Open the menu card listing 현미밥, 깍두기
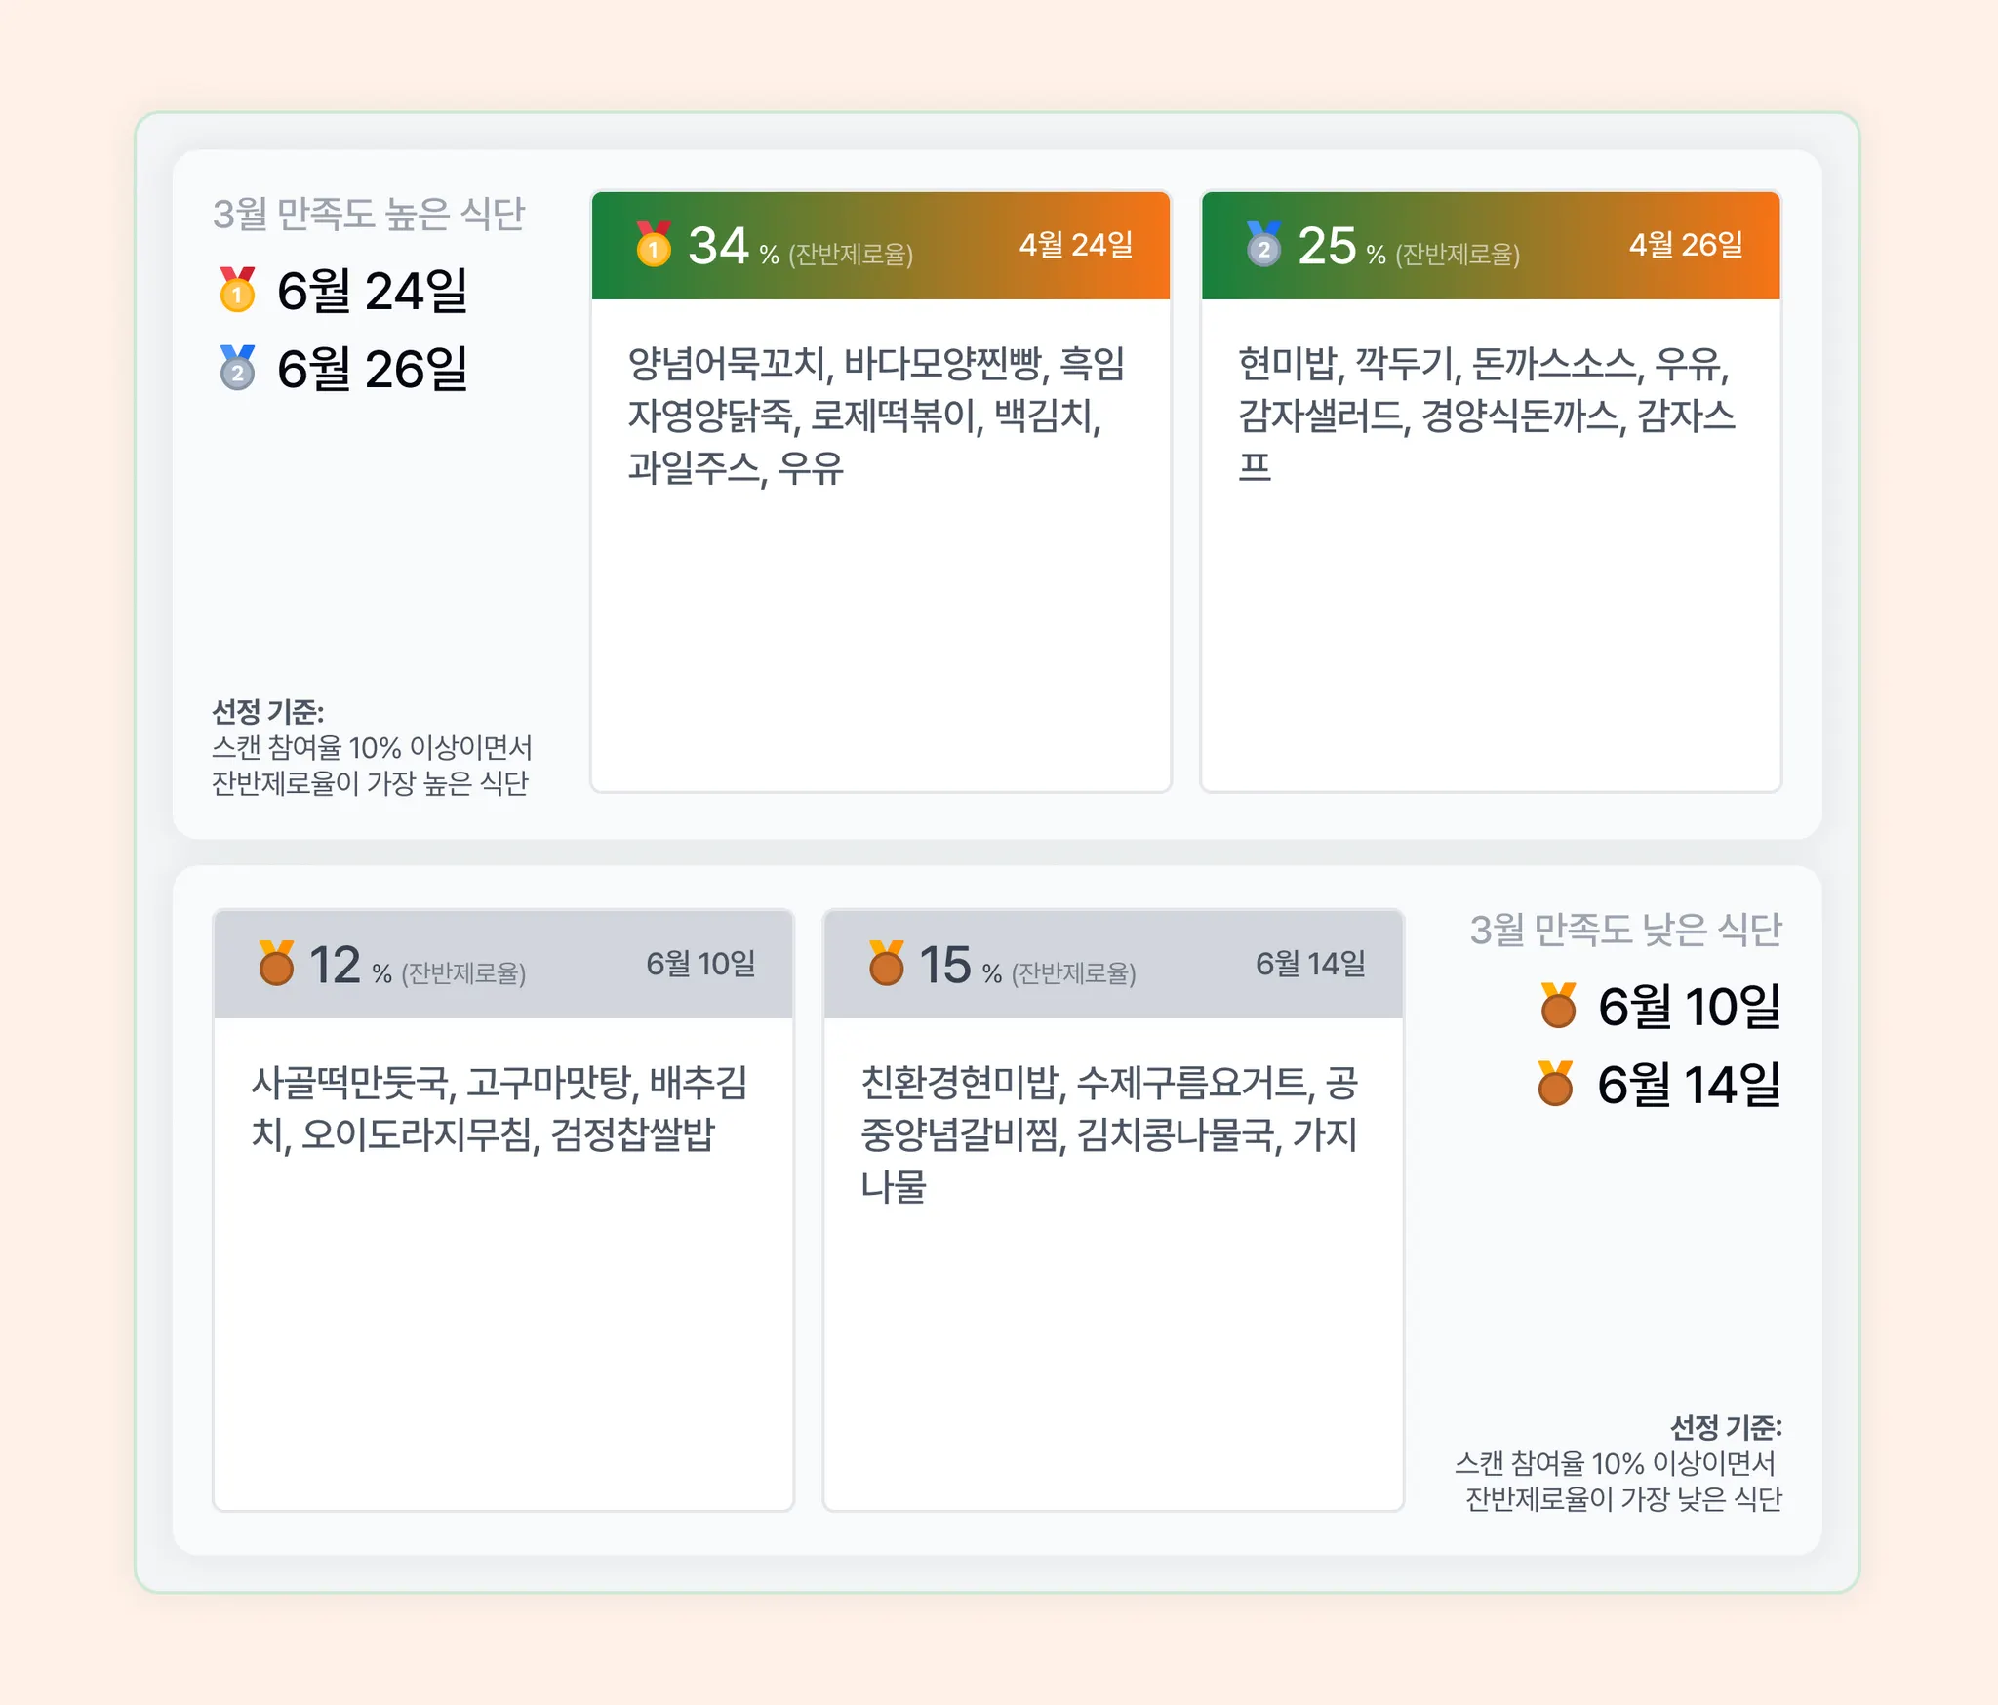This screenshot has width=1998, height=1705. [1491, 492]
